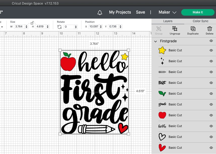Image resolution: width=216 pixels, height=154 pixels.
Task: Toggle visibility of the Firstgrade group
Action: [x=211, y=41]
